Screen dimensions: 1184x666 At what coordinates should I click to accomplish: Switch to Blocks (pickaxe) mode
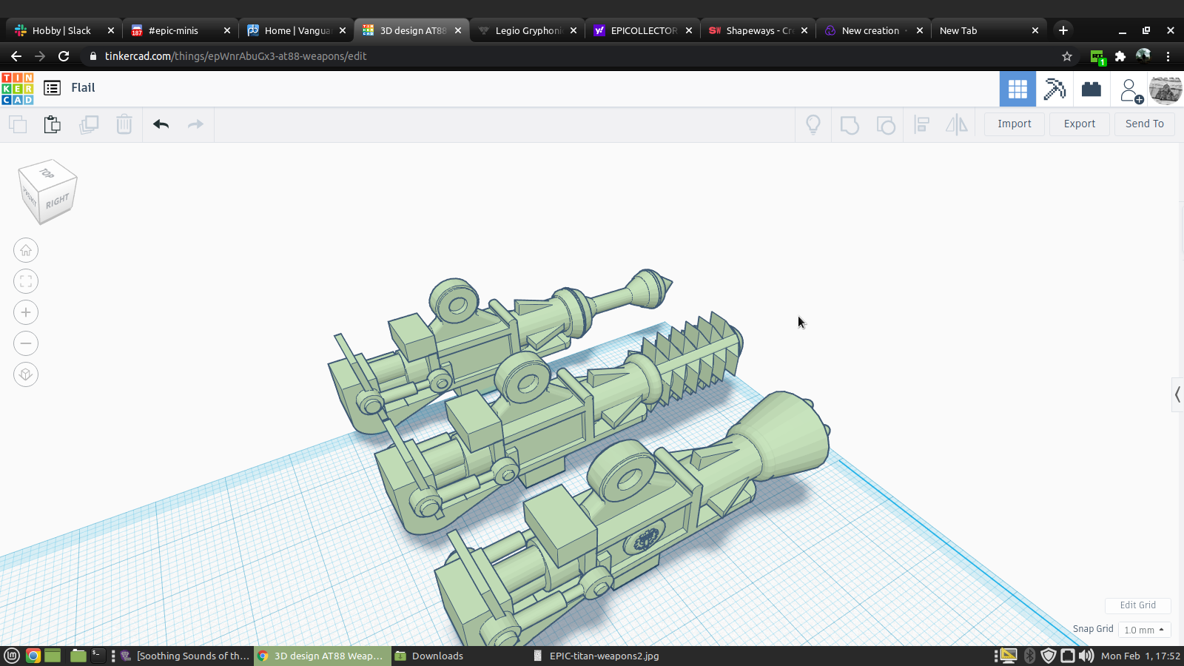pyautogui.click(x=1054, y=89)
